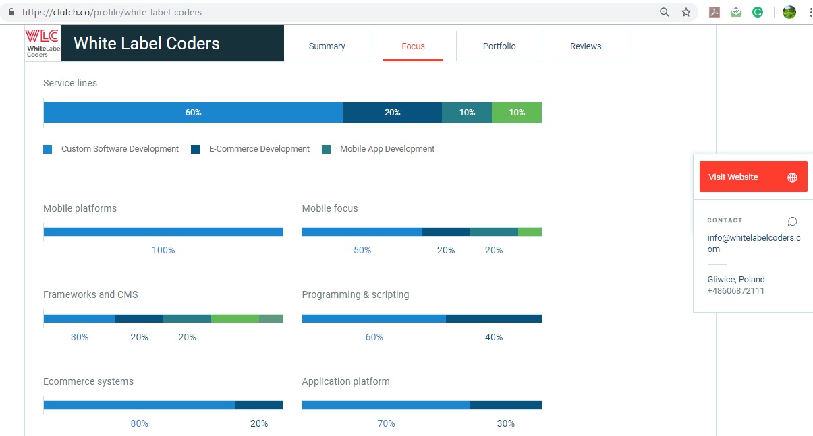
Task: Open the Portfolio tab
Action: coord(499,46)
